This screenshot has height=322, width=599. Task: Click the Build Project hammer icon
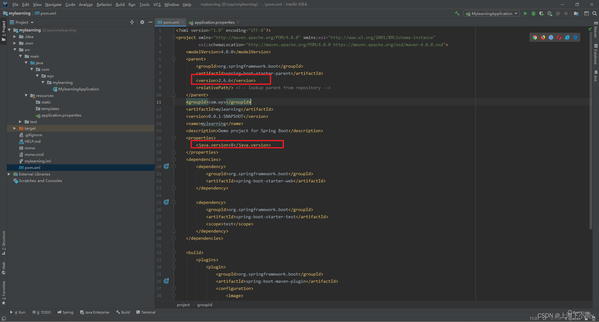pyautogui.click(x=457, y=13)
